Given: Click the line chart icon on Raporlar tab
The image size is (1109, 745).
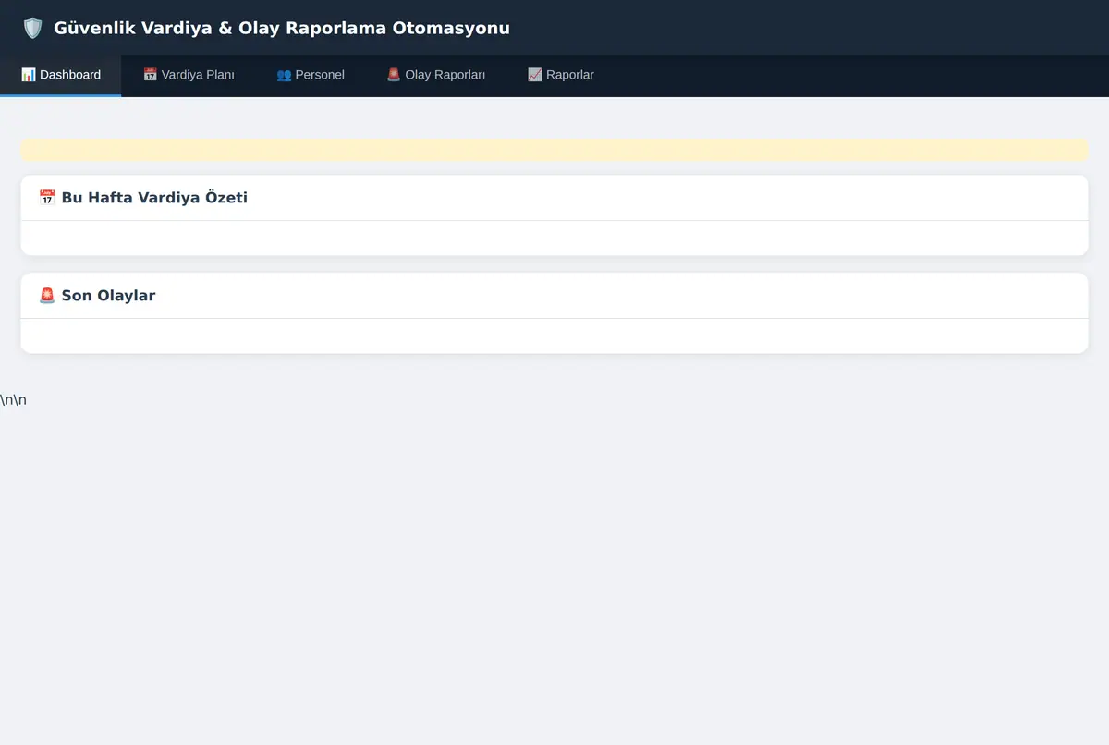Looking at the screenshot, I should tap(535, 75).
